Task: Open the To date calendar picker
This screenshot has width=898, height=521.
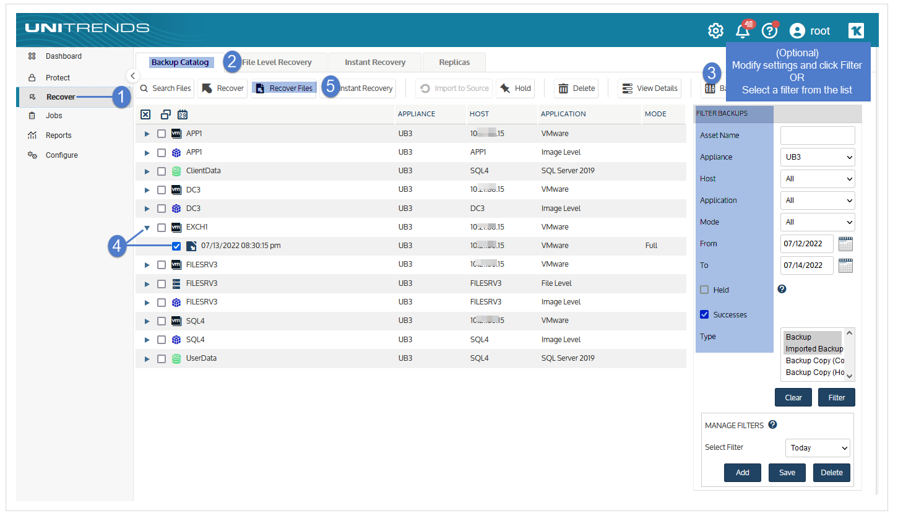Action: click(x=845, y=265)
